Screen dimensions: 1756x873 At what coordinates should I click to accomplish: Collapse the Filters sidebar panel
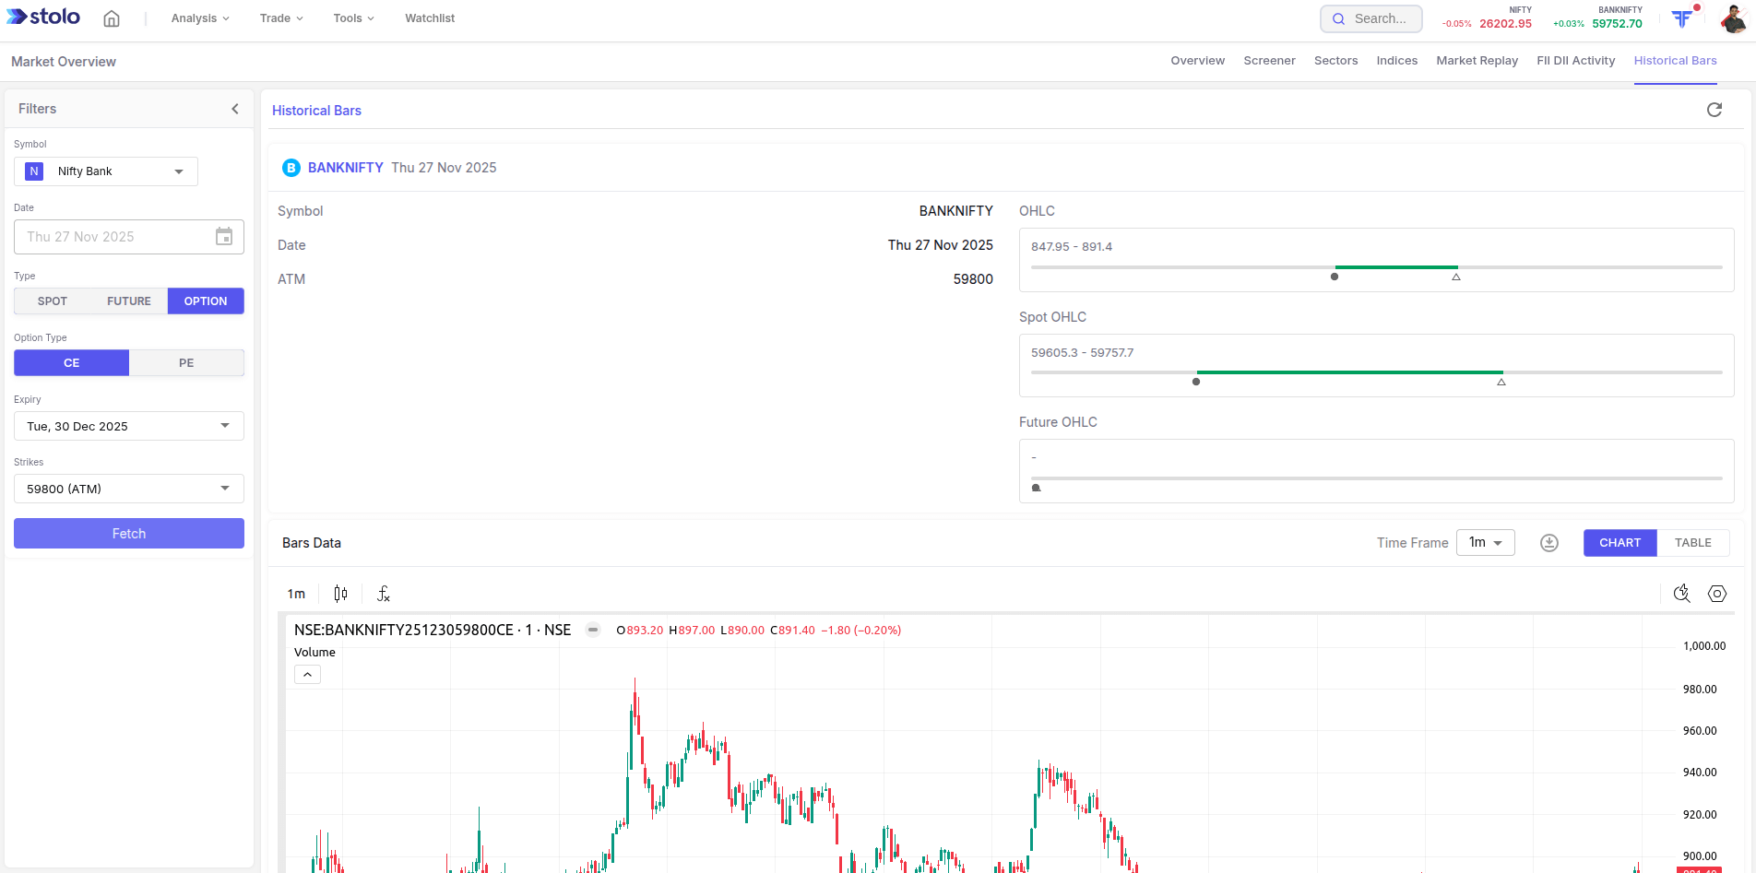(x=235, y=109)
